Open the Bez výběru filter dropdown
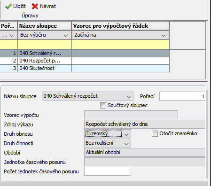 pos(45,35)
